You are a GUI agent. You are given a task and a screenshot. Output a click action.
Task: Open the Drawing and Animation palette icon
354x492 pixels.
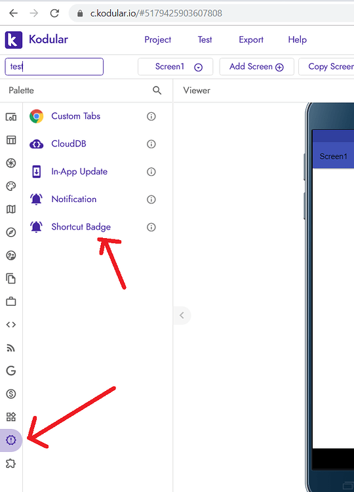point(11,186)
